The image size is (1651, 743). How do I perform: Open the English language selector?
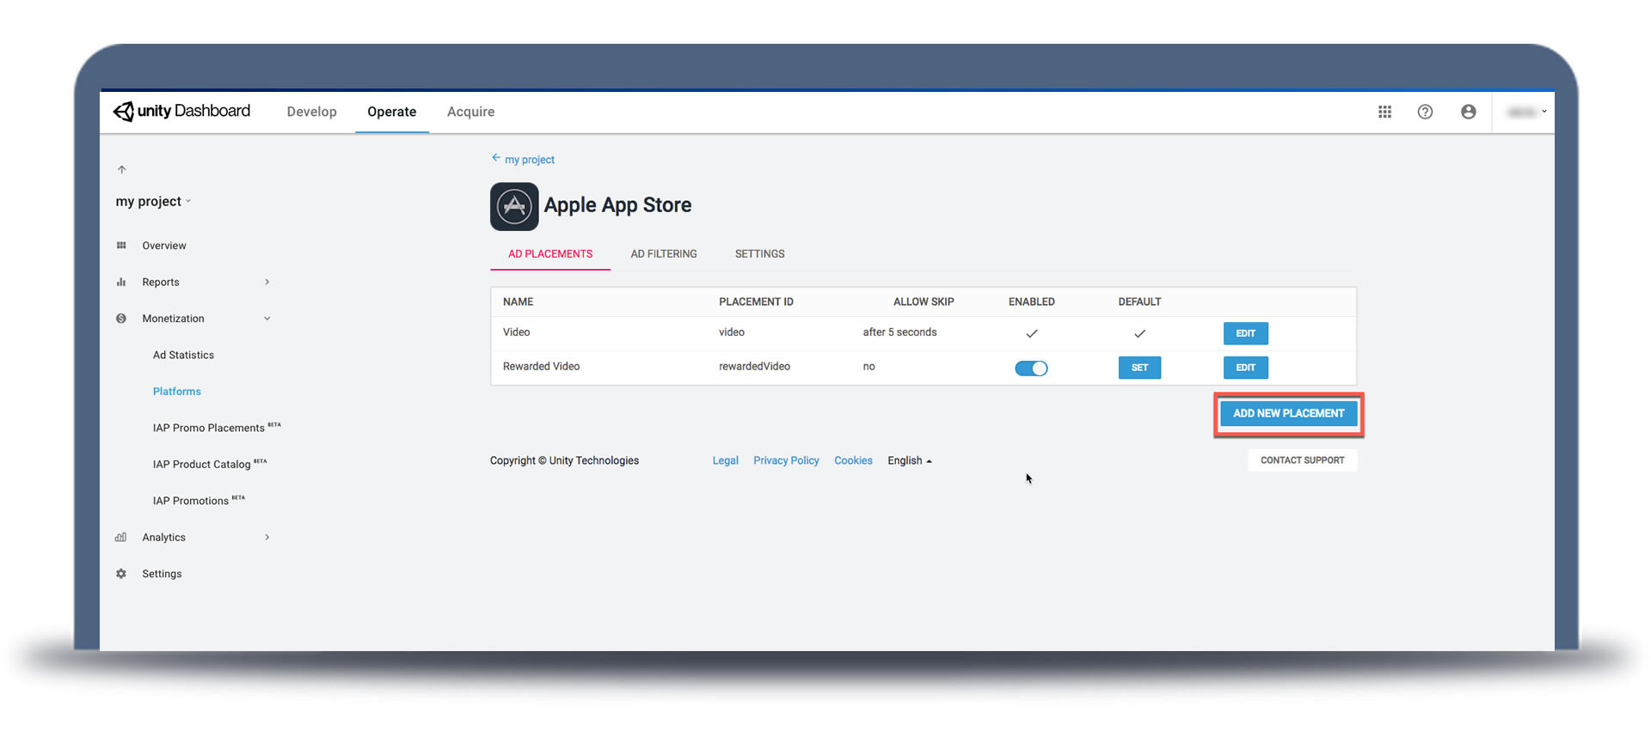tap(909, 461)
